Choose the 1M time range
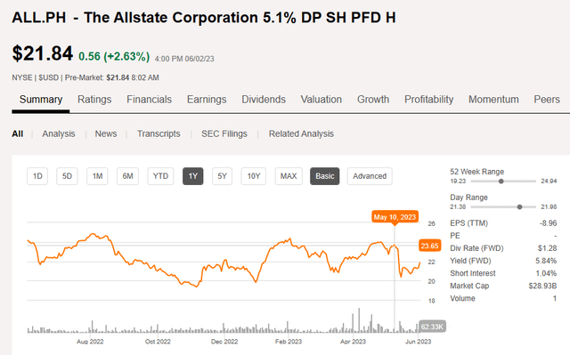 (97, 176)
